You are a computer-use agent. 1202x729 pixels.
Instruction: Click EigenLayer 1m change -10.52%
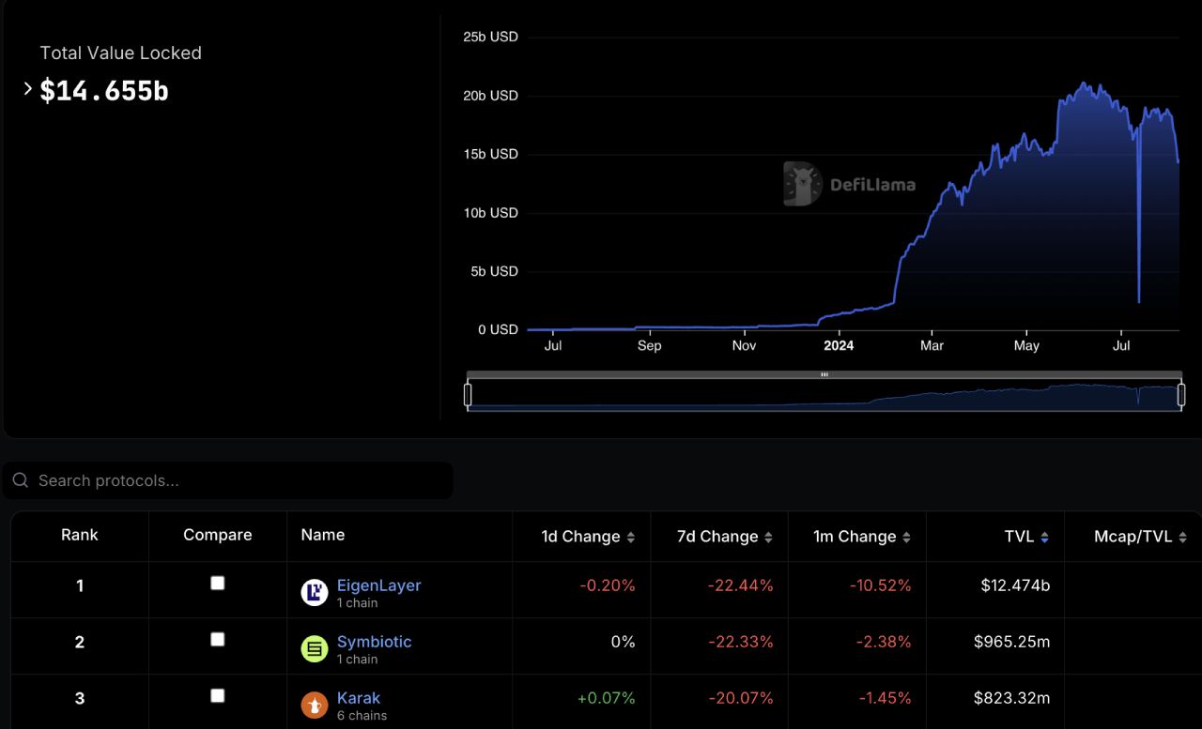pos(881,585)
